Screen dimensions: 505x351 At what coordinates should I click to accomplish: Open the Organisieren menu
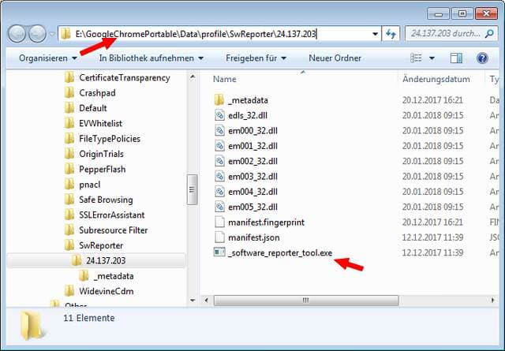click(x=48, y=58)
